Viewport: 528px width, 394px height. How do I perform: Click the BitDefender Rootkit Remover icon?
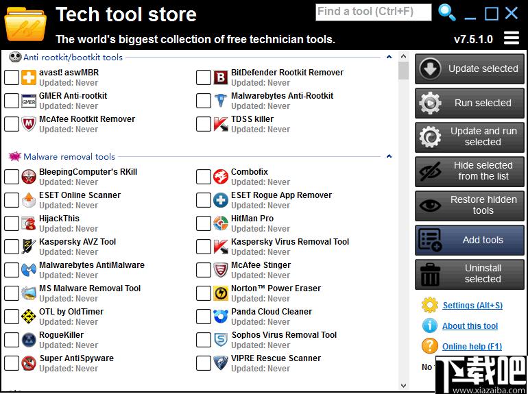(x=221, y=77)
